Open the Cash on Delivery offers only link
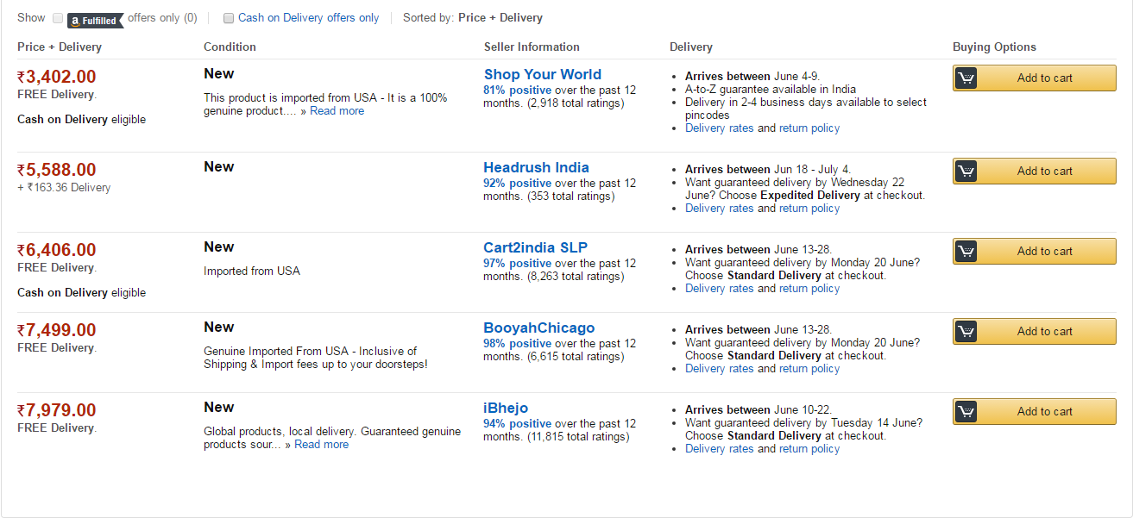1133x518 pixels. click(308, 18)
